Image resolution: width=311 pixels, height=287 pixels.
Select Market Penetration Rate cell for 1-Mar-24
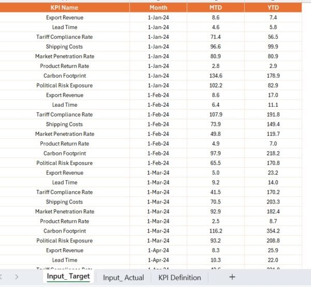(x=65, y=212)
